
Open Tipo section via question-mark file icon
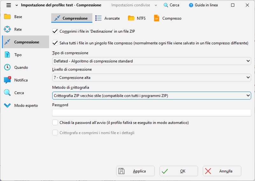click(x=7, y=55)
